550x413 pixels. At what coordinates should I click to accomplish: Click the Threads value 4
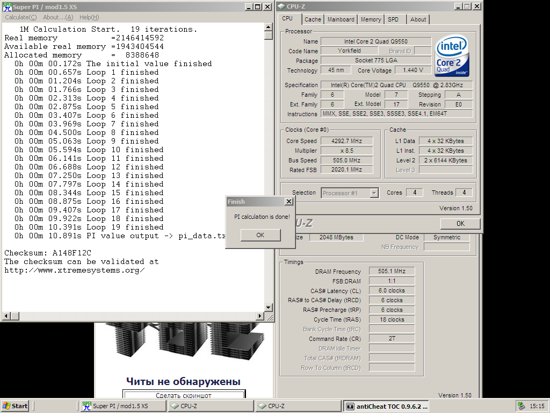pyautogui.click(x=464, y=193)
